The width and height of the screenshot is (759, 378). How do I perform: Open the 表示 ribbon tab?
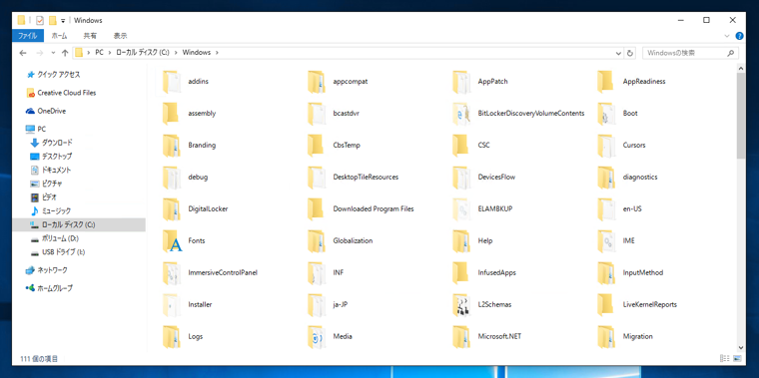pos(121,36)
